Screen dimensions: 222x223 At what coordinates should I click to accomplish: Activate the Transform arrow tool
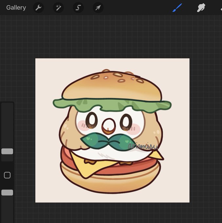[x=98, y=8]
